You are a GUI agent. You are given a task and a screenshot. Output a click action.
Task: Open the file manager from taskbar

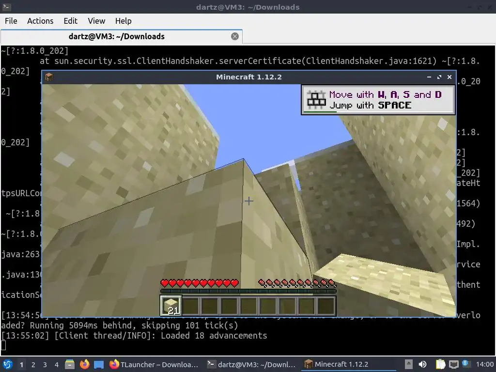(70, 364)
